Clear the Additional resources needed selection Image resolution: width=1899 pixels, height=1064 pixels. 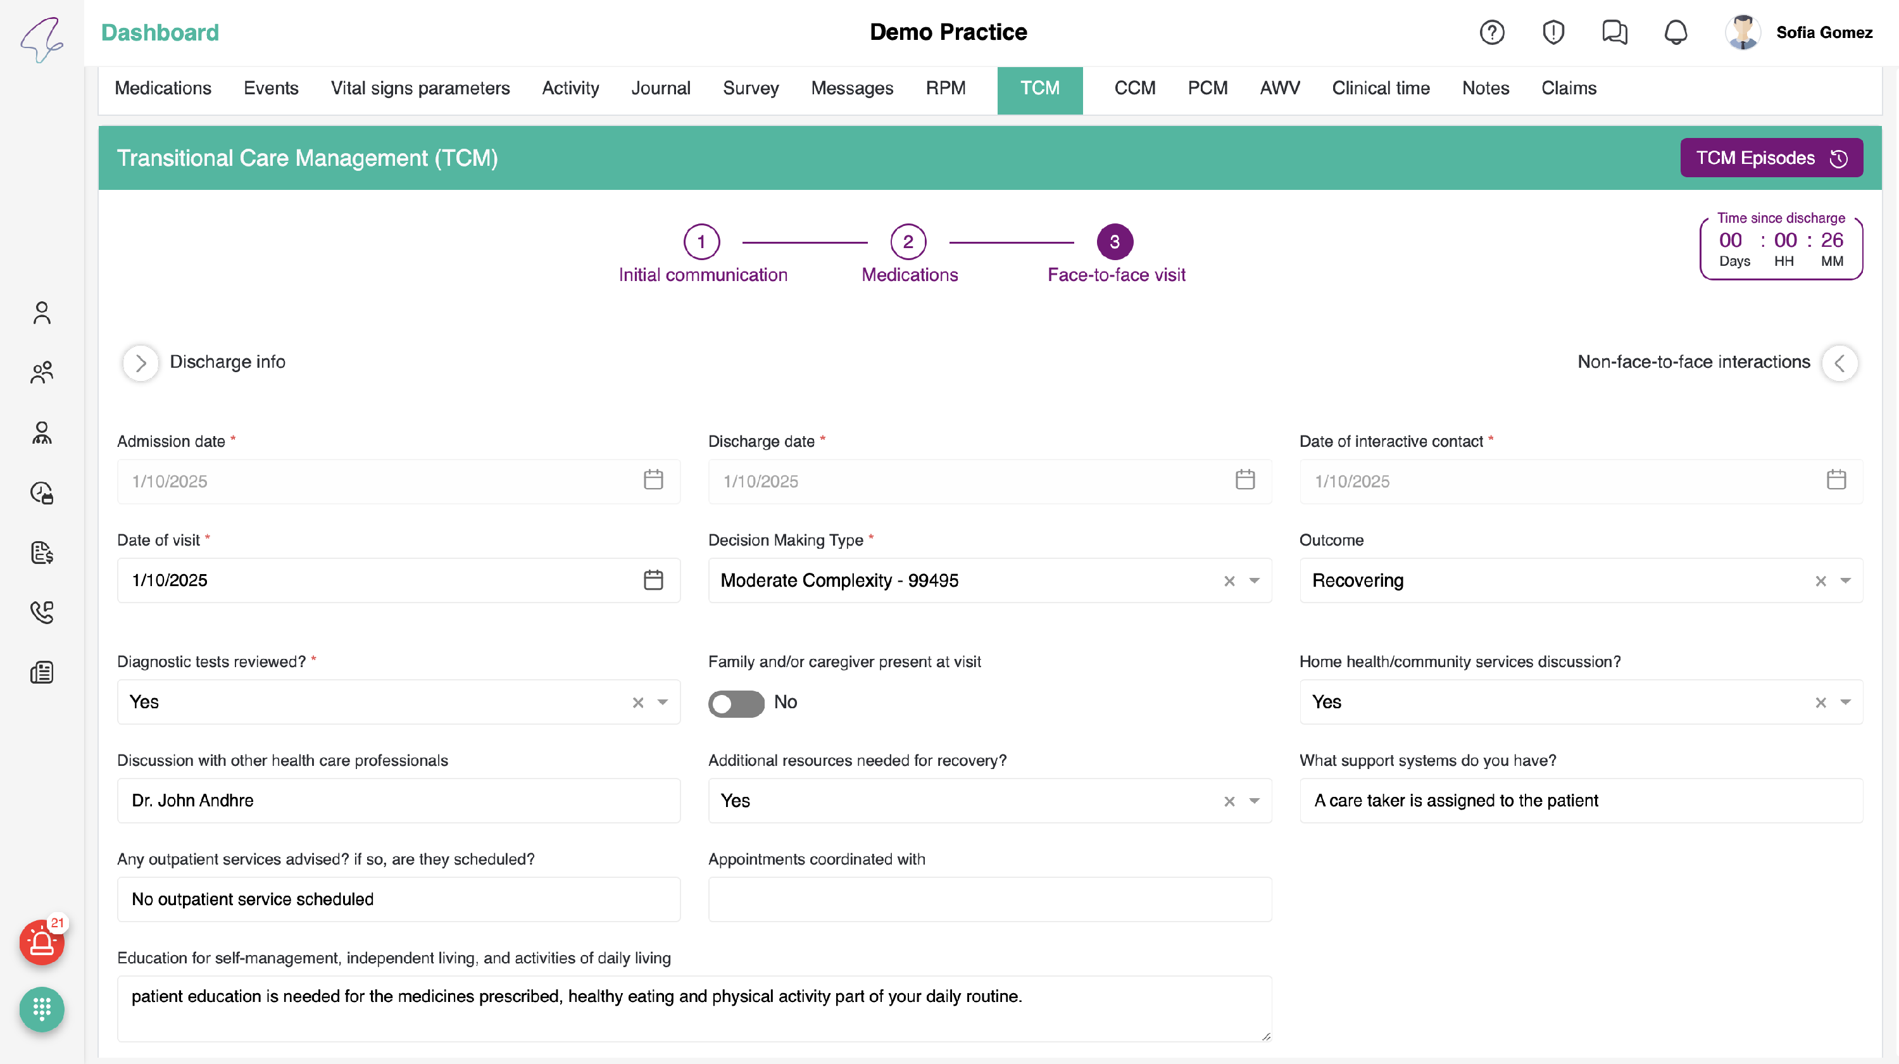[x=1229, y=801]
